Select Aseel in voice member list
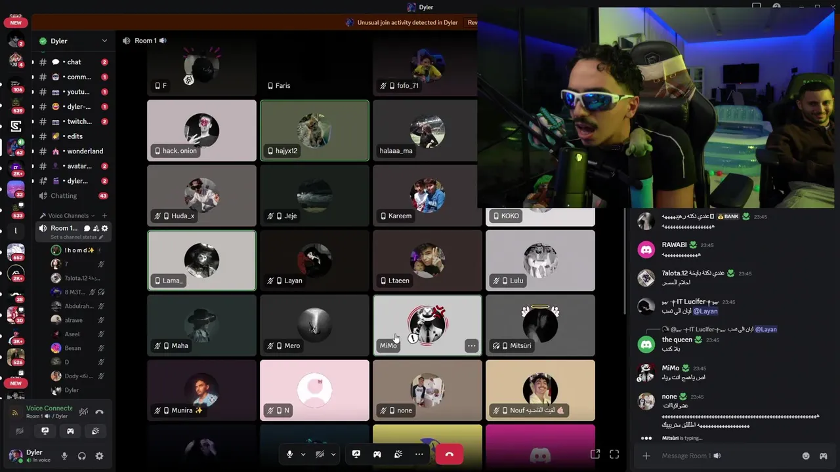Image resolution: width=840 pixels, height=472 pixels. pyautogui.click(x=72, y=334)
